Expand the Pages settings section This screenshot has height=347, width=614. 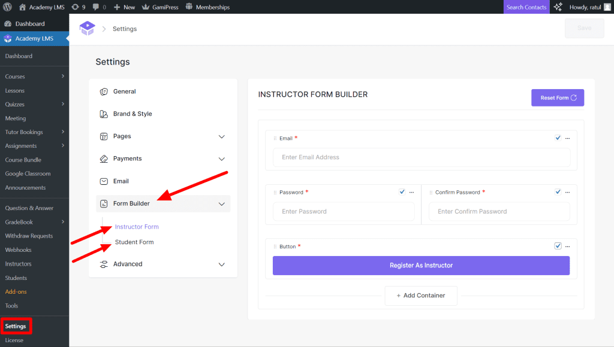[x=222, y=136]
